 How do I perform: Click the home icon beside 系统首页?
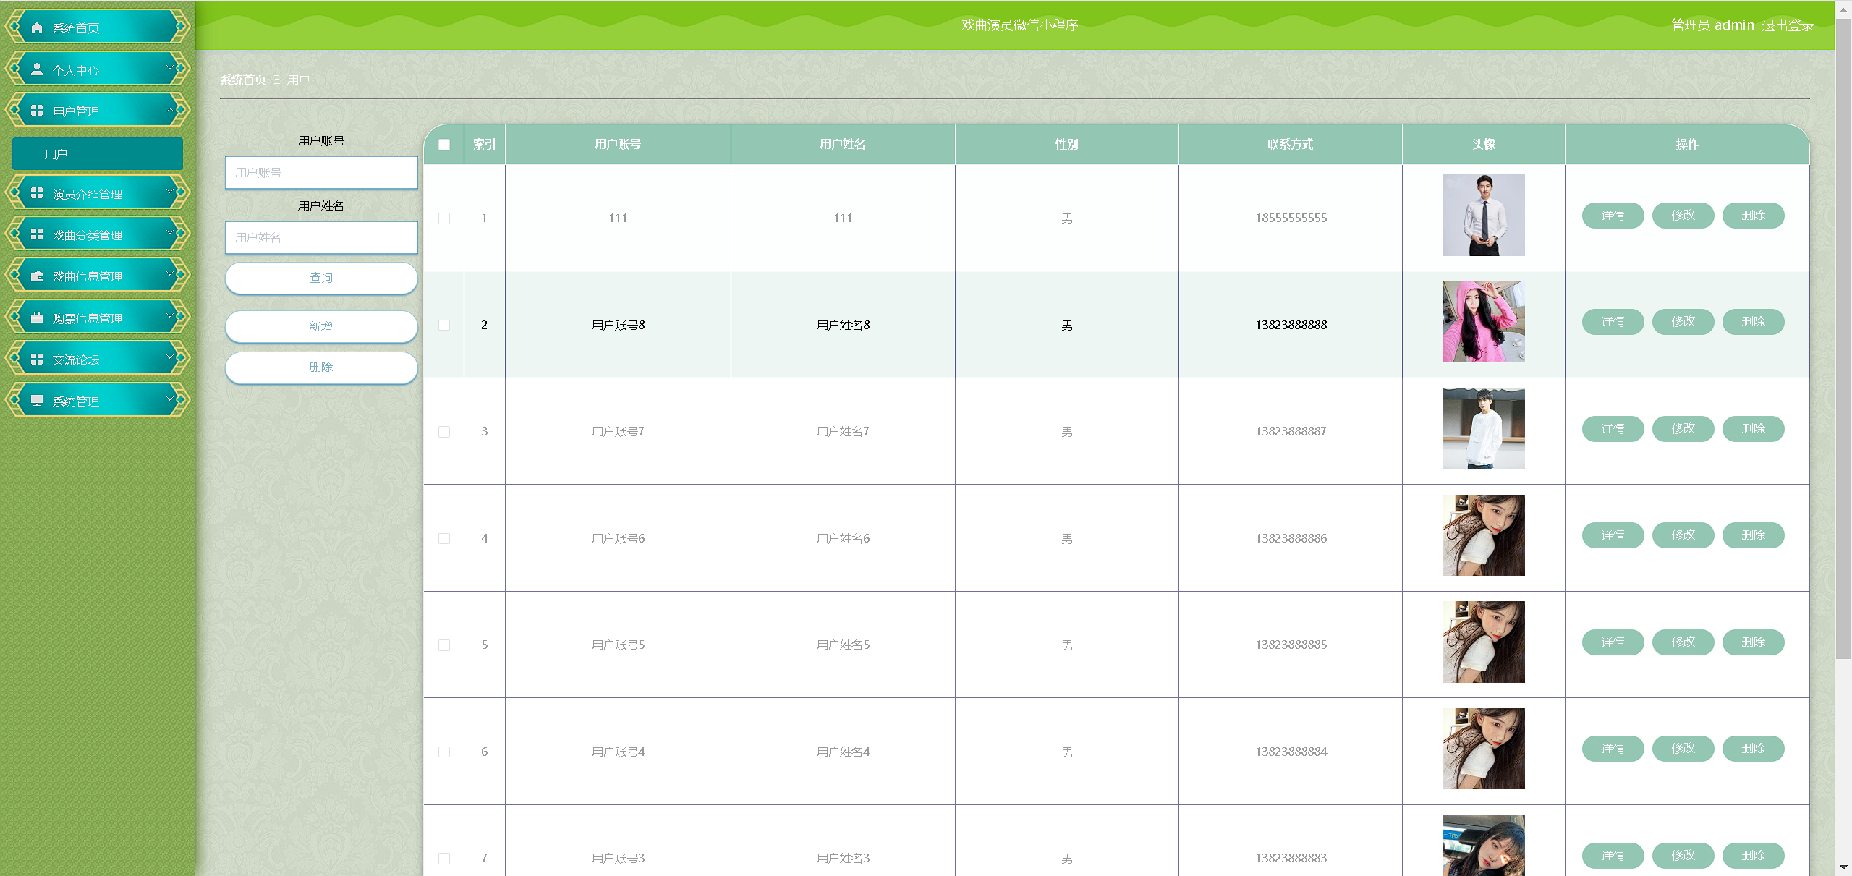[37, 28]
